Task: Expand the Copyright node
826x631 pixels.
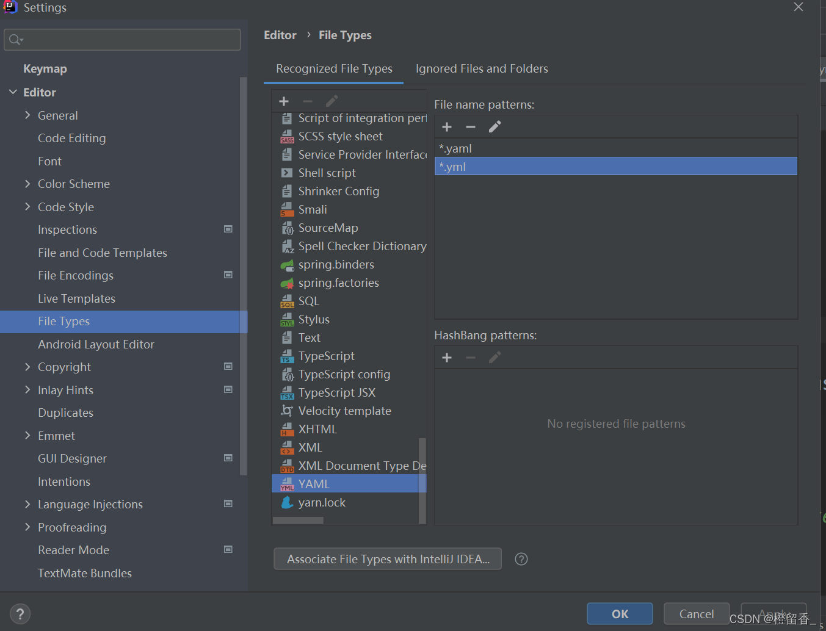Action: tap(27, 367)
